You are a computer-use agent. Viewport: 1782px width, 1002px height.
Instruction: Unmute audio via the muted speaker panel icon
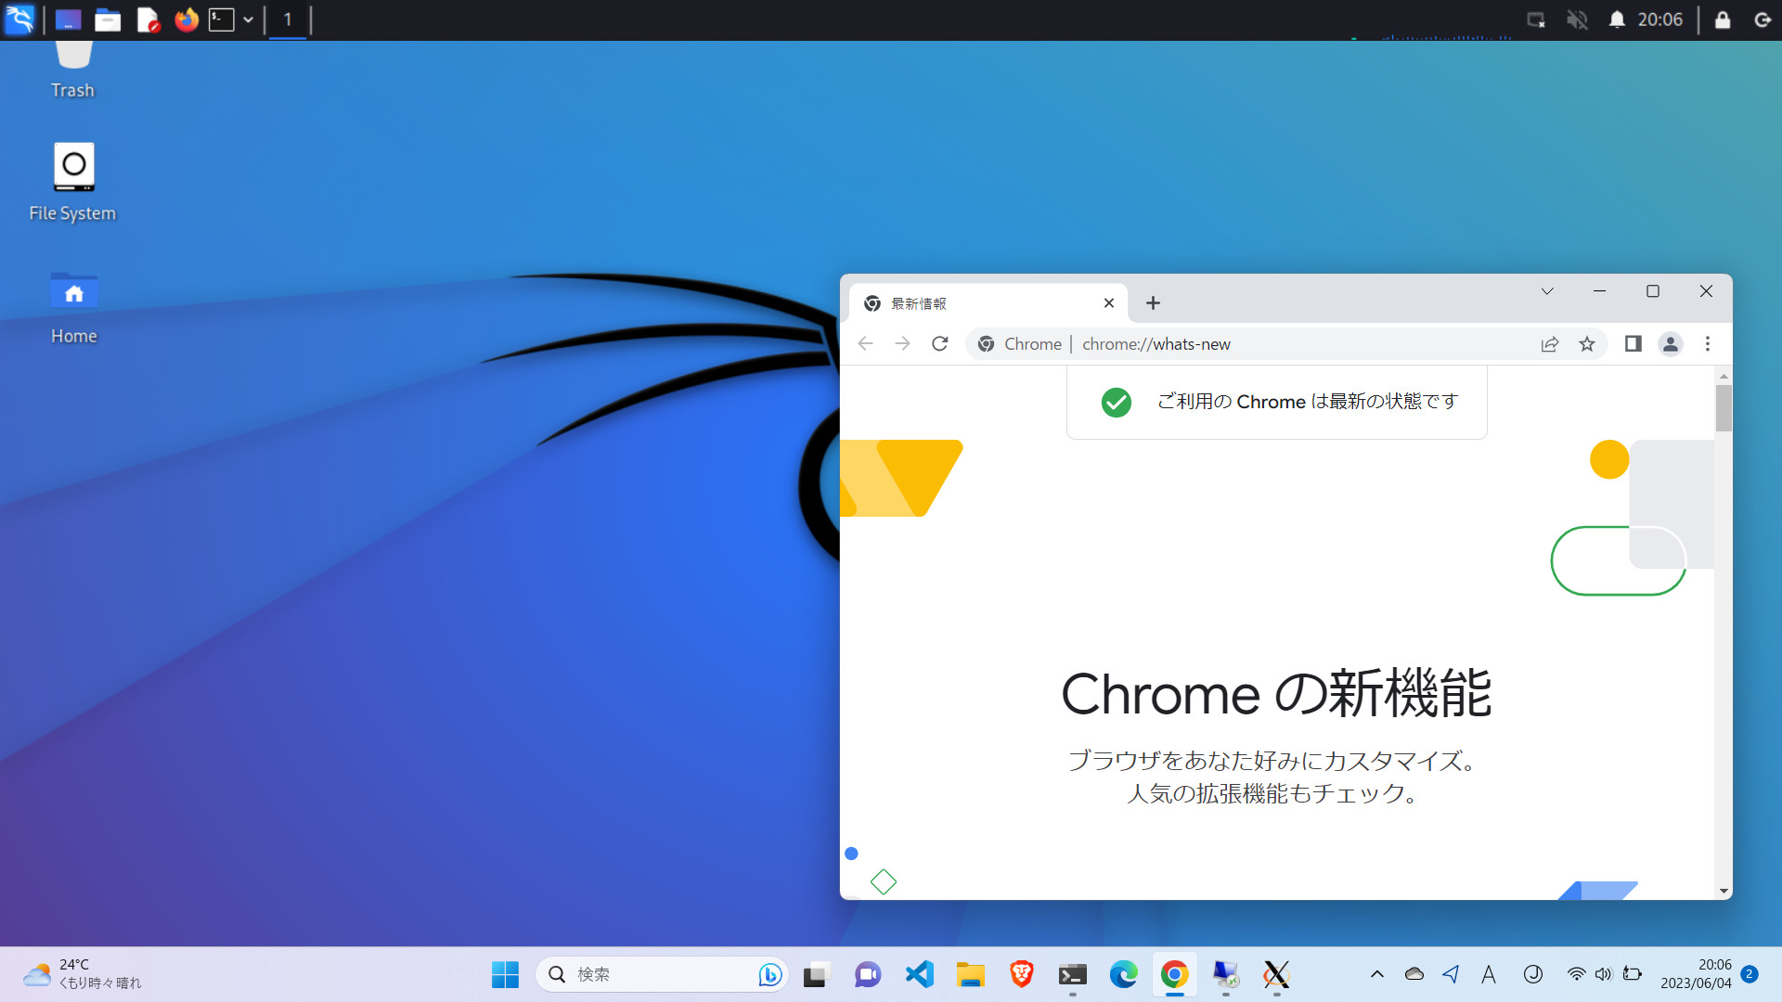coord(1576,19)
